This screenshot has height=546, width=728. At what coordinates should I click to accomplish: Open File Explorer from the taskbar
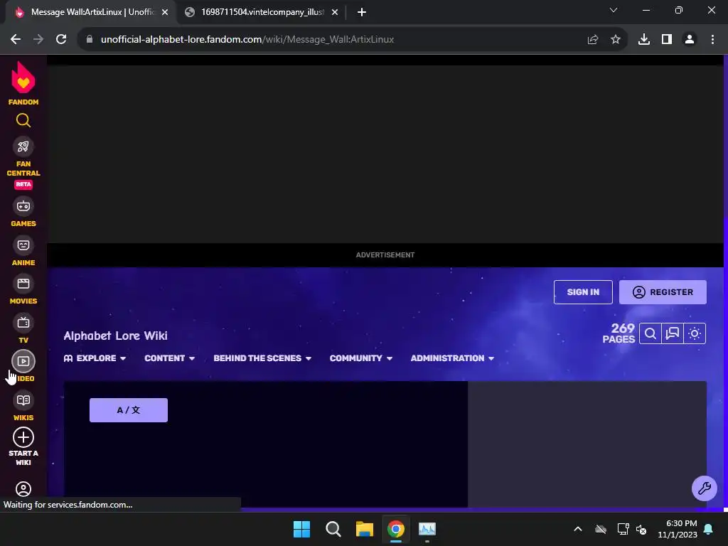(365, 529)
